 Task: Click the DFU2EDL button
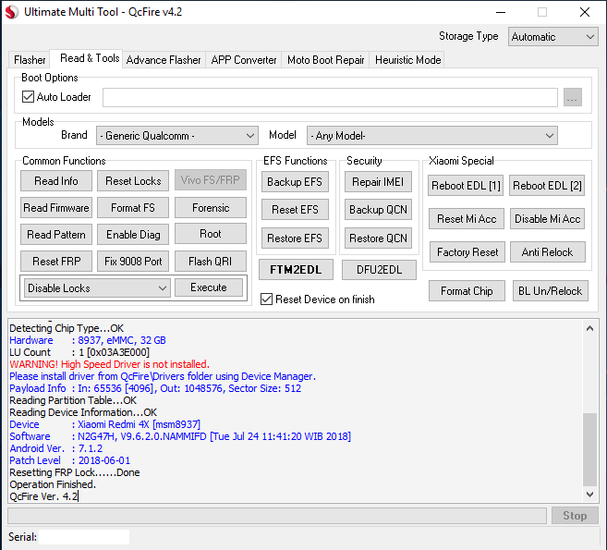tap(379, 270)
